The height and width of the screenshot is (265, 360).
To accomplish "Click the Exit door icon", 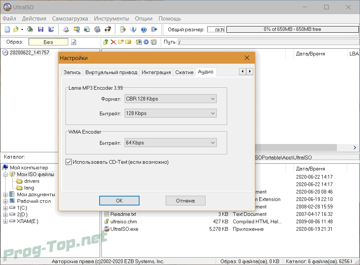I will 154,29.
